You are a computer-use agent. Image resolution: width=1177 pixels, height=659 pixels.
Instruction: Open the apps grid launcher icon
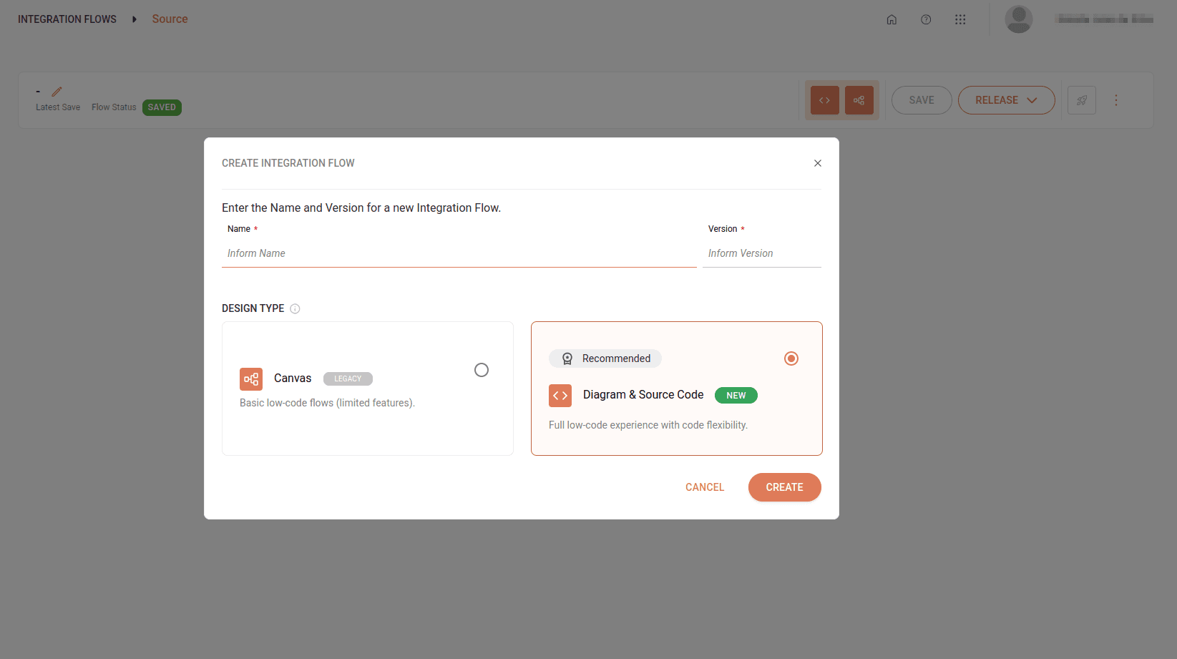960,19
